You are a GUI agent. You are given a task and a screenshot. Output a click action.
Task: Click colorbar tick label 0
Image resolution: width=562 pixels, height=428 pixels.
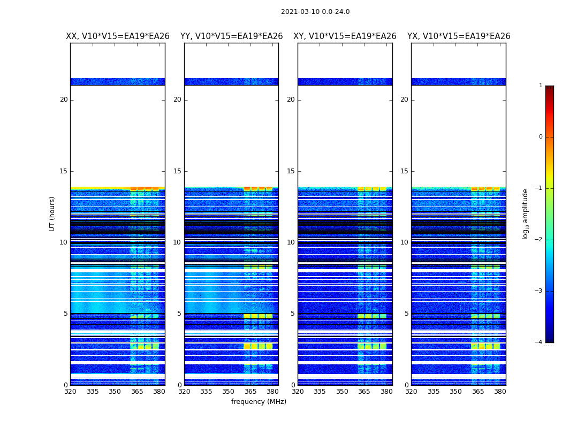541,137
